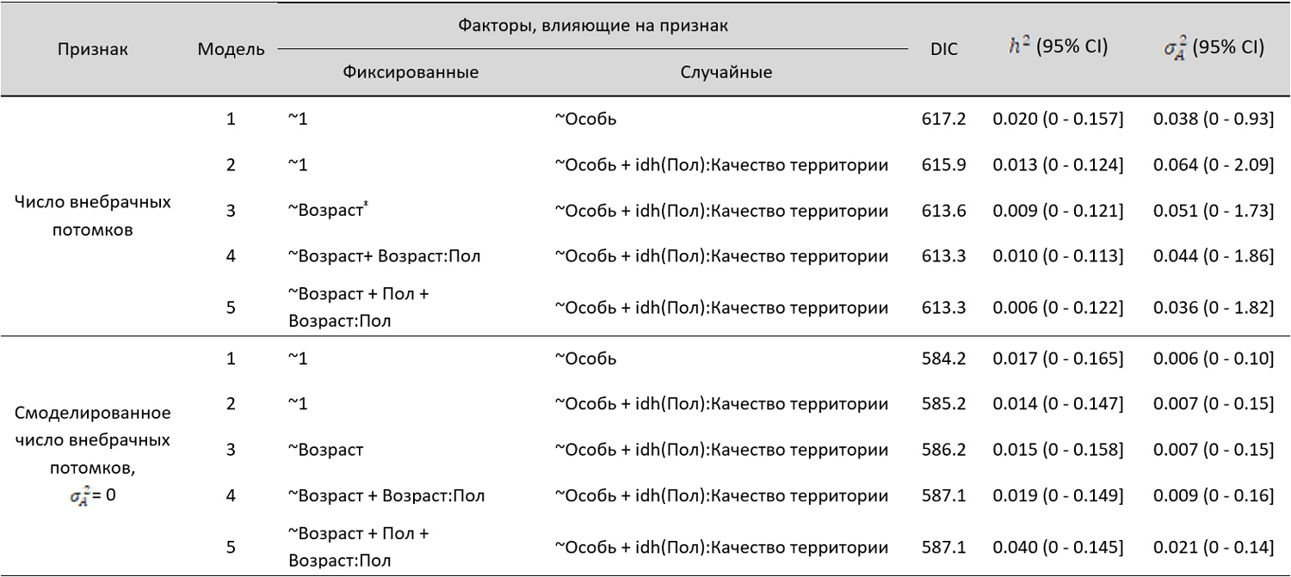The image size is (1291, 577).
Task: Click the 'Признак' column header
Action: pos(93,49)
